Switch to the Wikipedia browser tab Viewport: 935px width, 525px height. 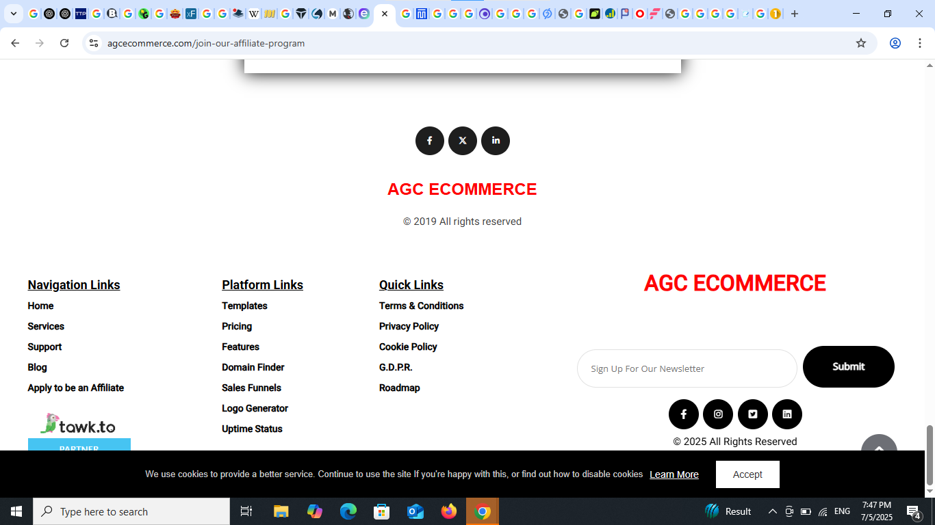(254, 14)
